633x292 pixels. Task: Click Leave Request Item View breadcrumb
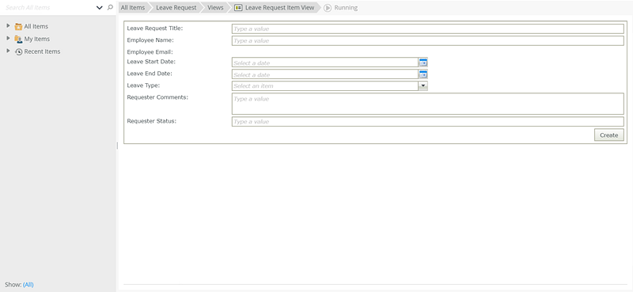[279, 7]
